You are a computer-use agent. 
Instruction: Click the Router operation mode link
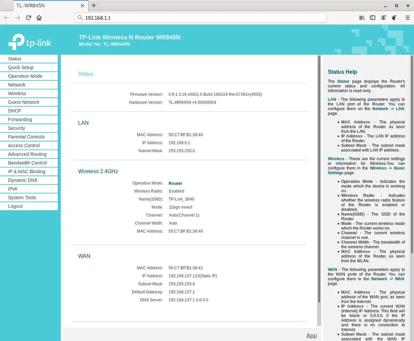coord(175,183)
